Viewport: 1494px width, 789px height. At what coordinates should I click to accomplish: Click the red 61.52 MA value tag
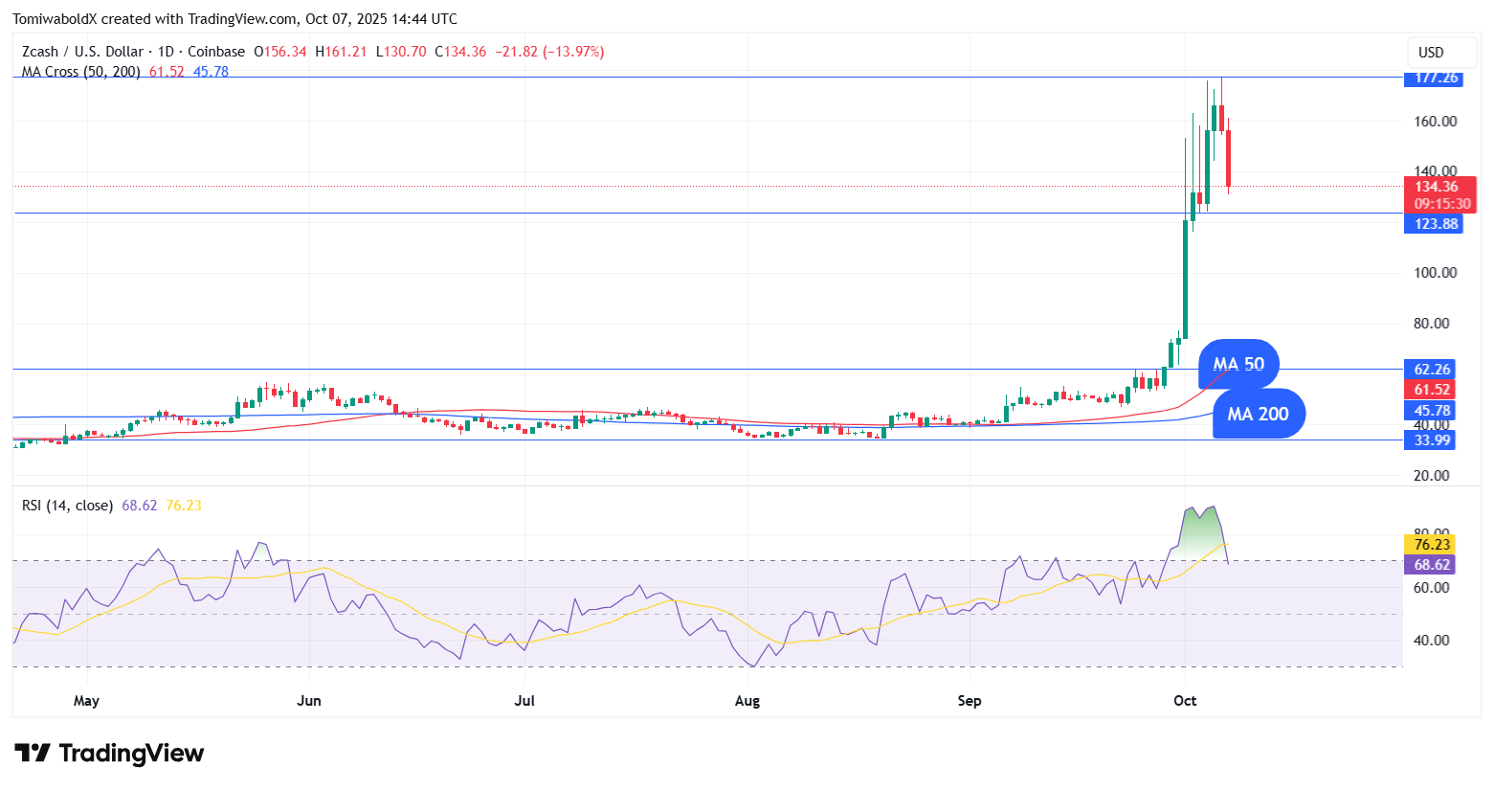[1433, 390]
